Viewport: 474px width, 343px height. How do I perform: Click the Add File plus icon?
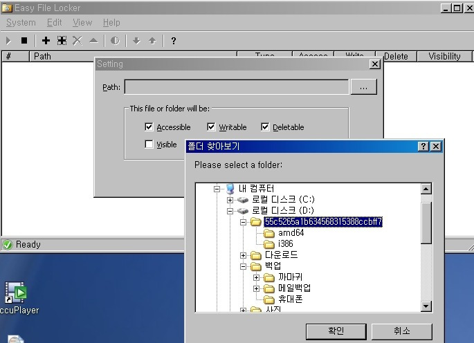tap(46, 41)
